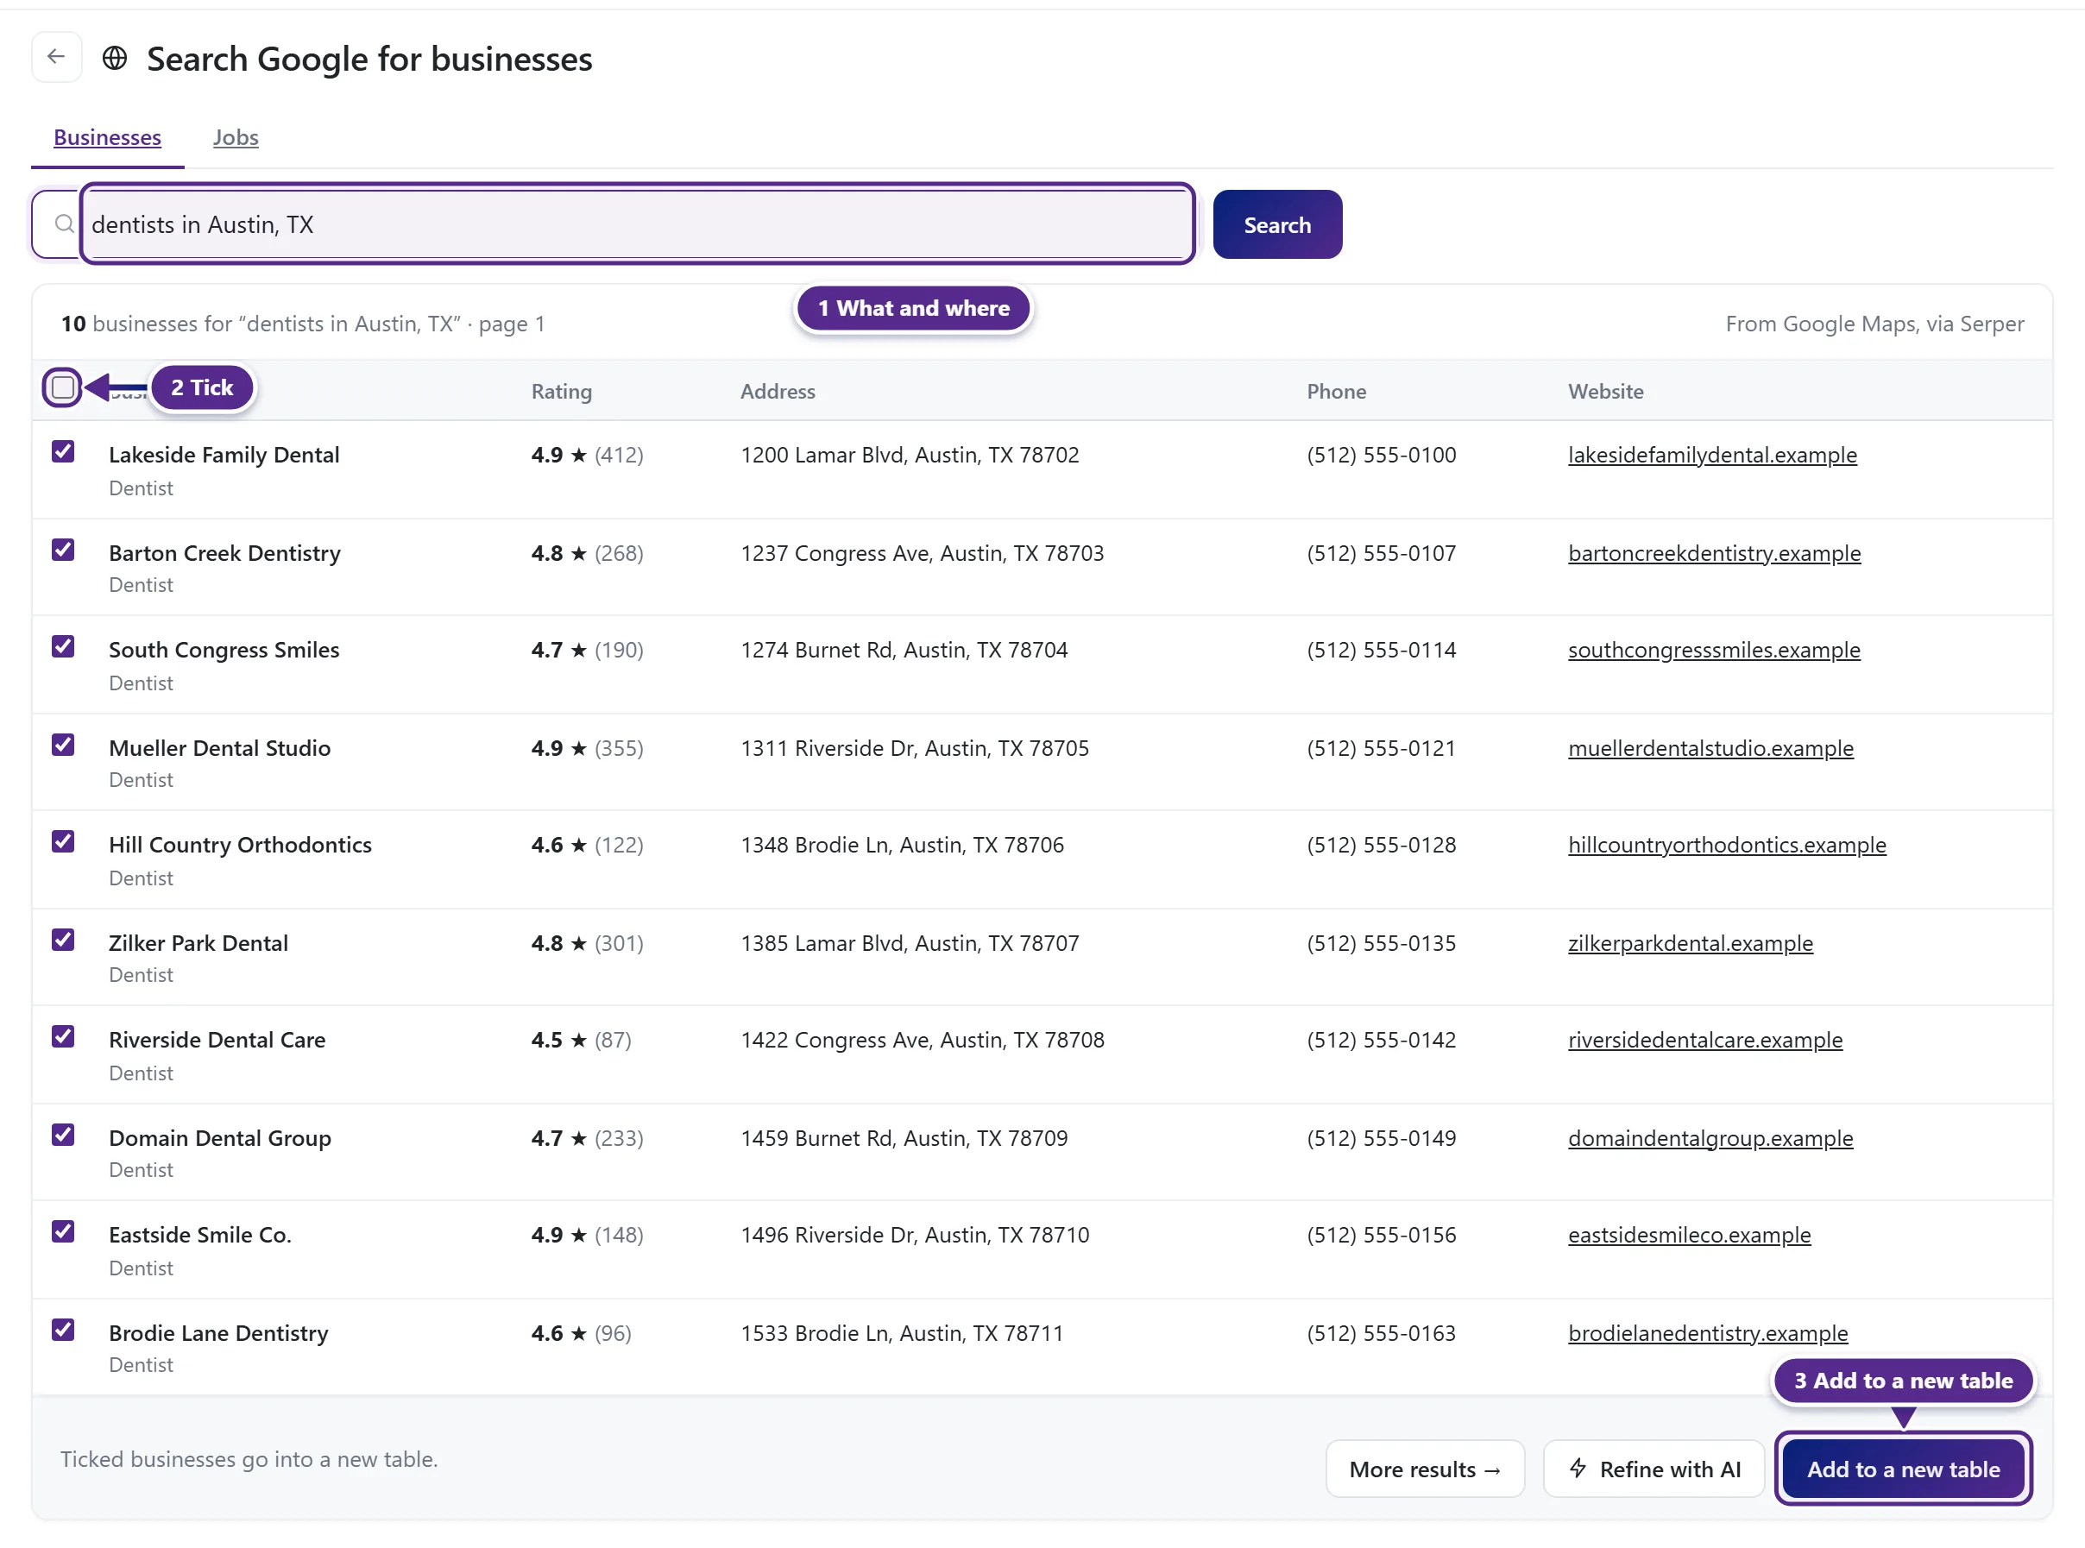
Task: Untick Riverside Dental Care checkbox
Action: click(63, 1036)
